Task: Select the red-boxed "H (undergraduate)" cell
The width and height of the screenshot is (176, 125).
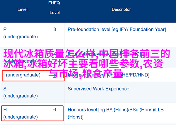Action: click(x=21, y=113)
